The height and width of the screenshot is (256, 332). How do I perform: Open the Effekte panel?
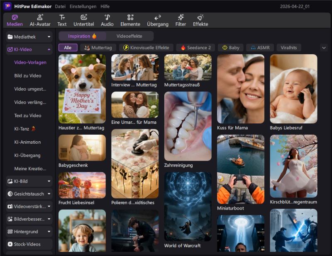pos(200,20)
